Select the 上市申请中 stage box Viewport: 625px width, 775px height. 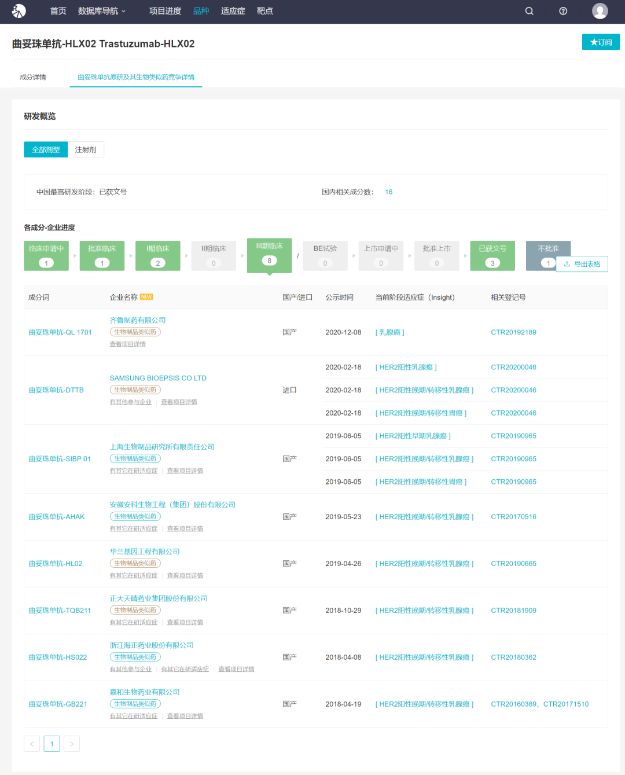click(381, 256)
